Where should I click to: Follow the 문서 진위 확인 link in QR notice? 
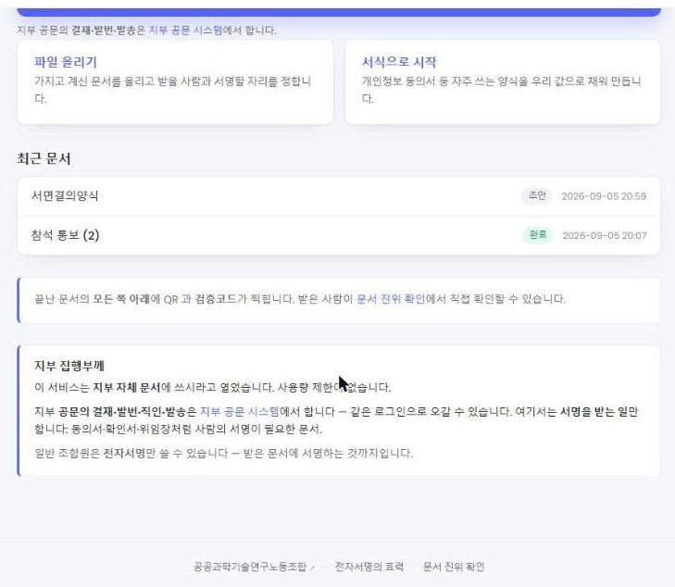(x=391, y=299)
